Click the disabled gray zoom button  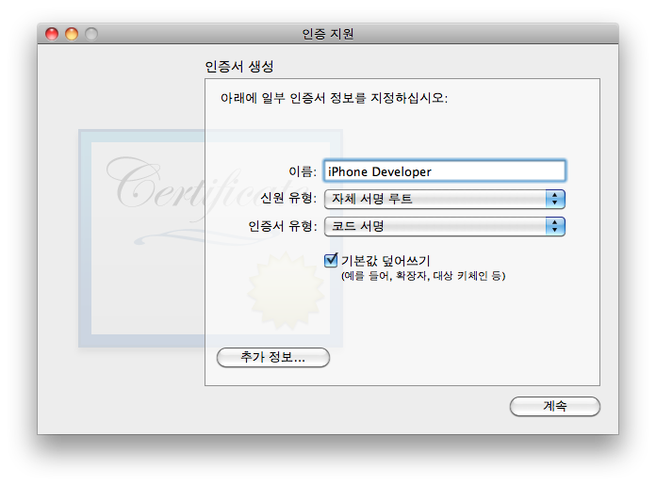coord(91,34)
